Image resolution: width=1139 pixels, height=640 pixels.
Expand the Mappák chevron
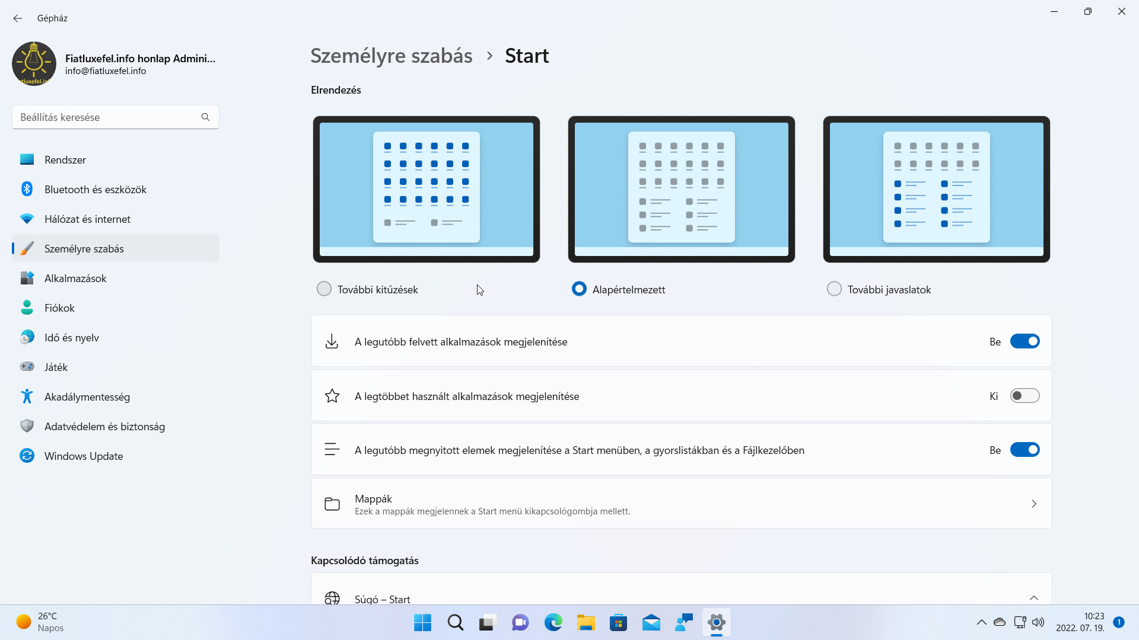tap(1034, 504)
